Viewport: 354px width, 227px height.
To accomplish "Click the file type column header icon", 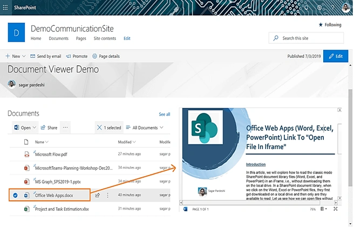I will point(26,142).
